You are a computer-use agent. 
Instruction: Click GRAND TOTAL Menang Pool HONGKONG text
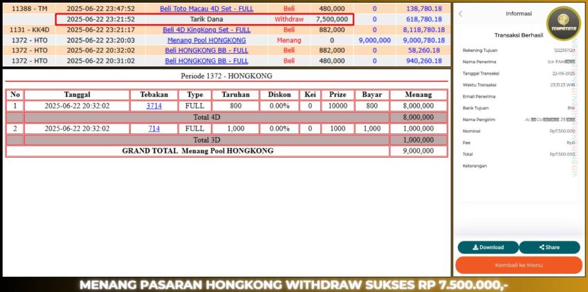[198, 151]
